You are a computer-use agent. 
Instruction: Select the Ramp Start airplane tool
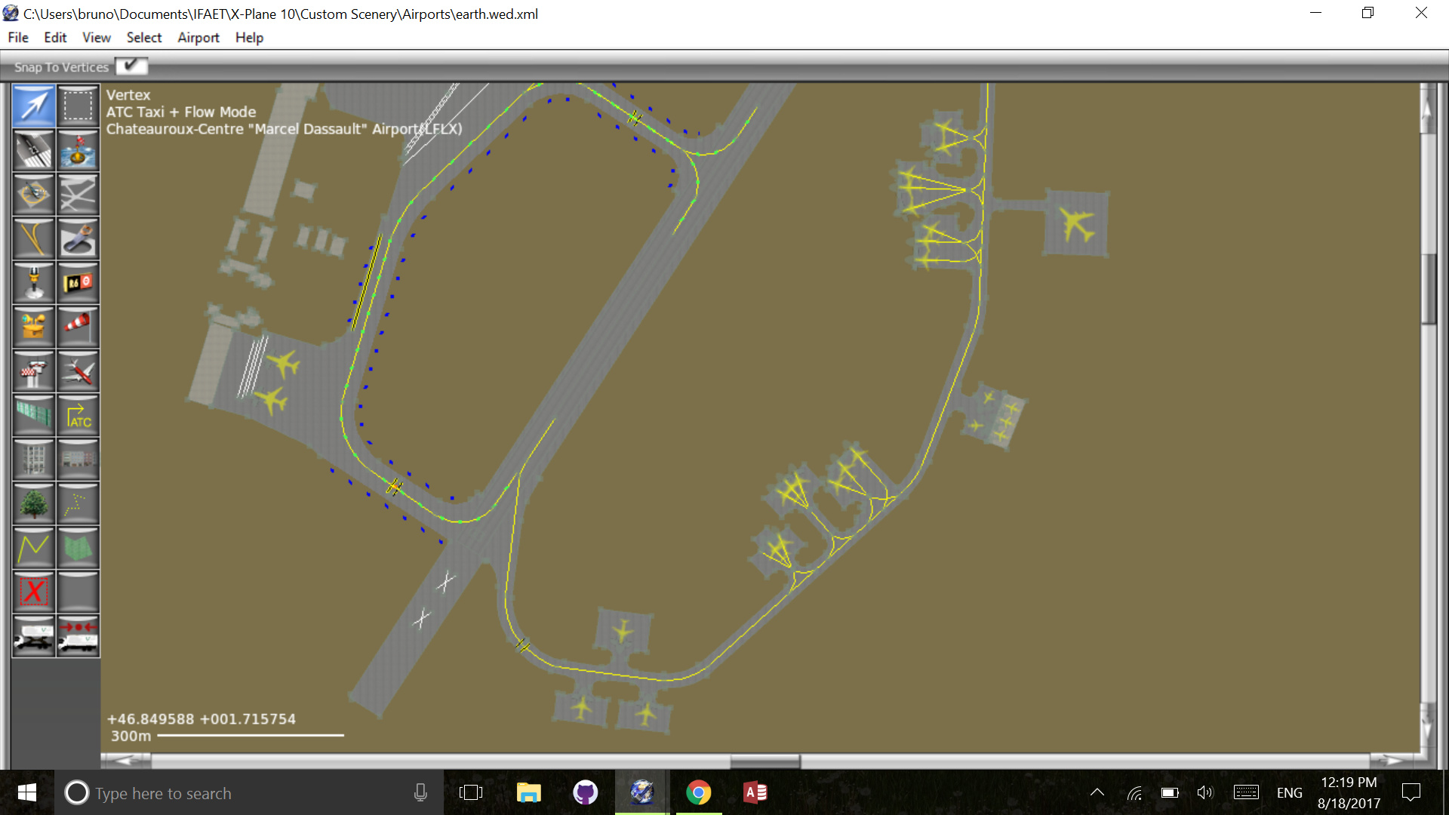pyautogui.click(x=78, y=371)
